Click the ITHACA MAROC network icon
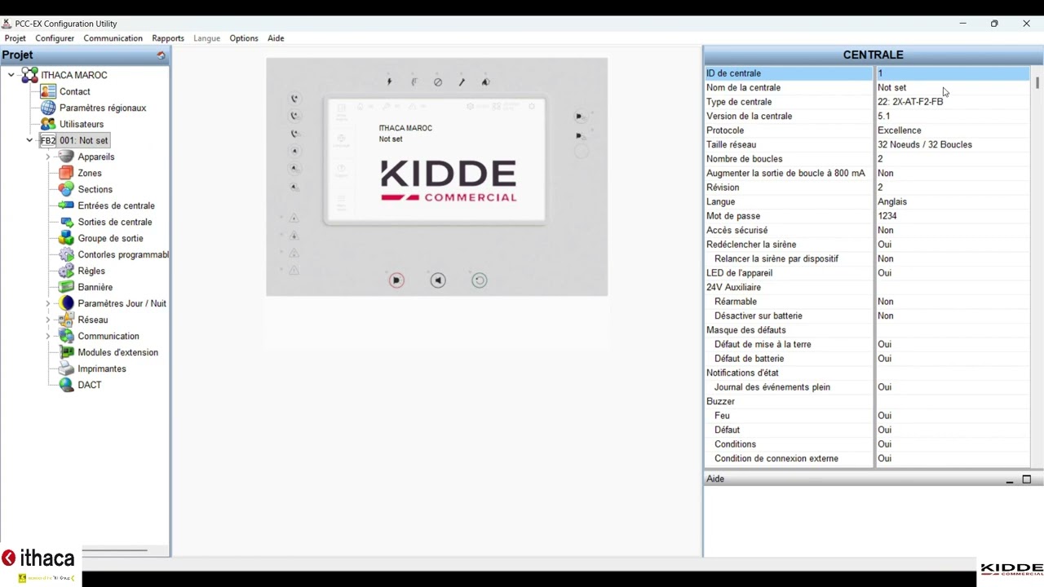The image size is (1044, 587). 30,75
